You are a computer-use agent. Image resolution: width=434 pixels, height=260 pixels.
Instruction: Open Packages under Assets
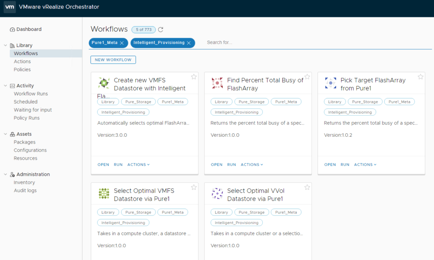click(25, 142)
